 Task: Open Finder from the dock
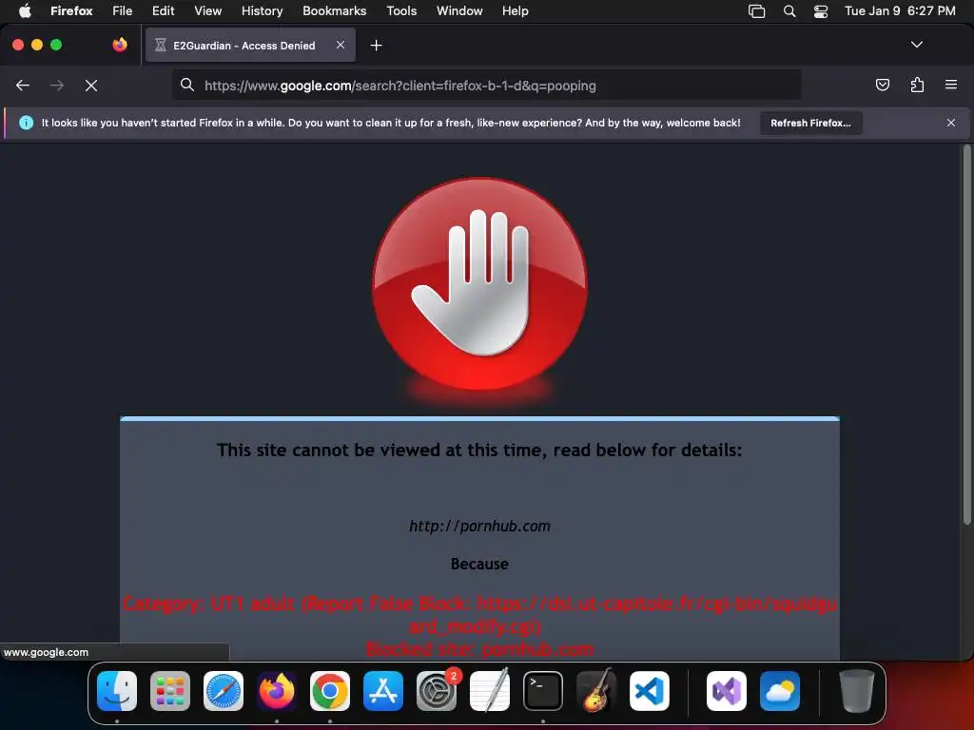pos(117,691)
